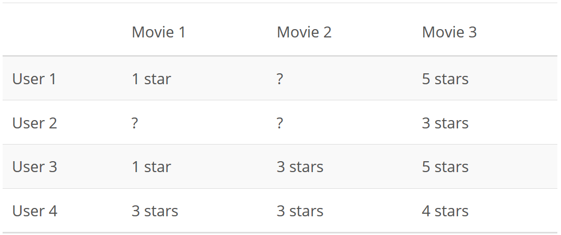
Task: Click the Movie 3 column header
Action: [x=450, y=32]
